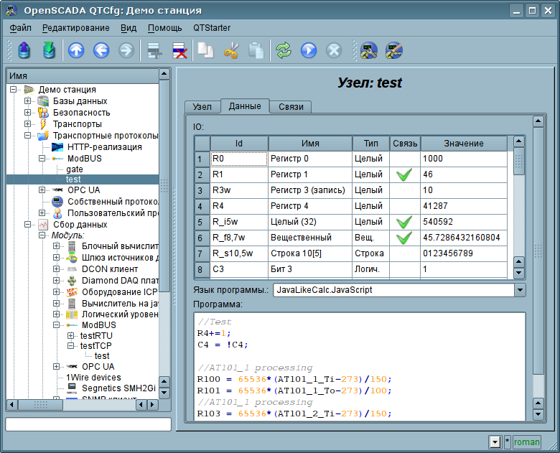Image resolution: width=560 pixels, height=453 pixels.
Task: Click the Сбор данных chart icon
Action: pos(43,225)
